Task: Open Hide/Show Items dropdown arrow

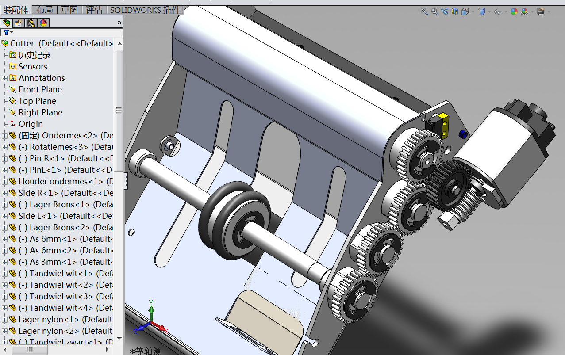Action: 506,12
